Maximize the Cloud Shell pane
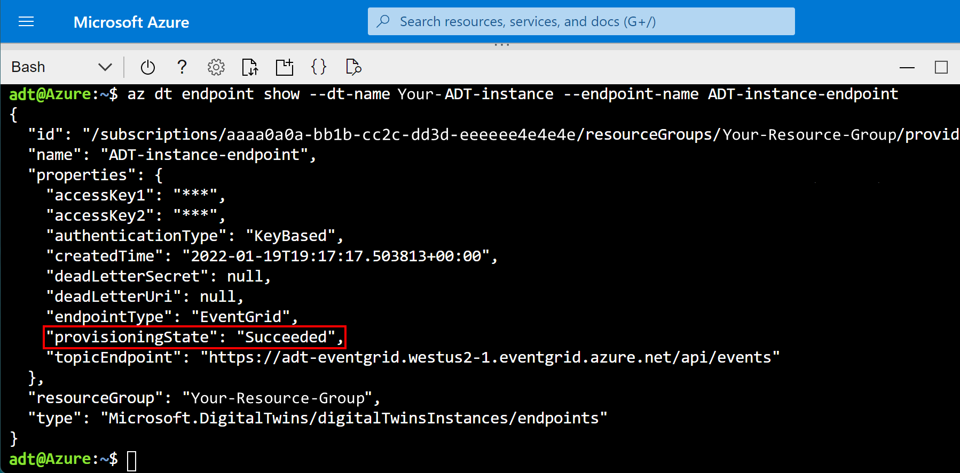 941,68
